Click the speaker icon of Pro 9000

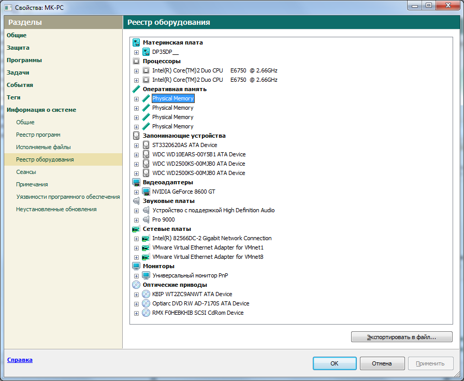point(146,219)
